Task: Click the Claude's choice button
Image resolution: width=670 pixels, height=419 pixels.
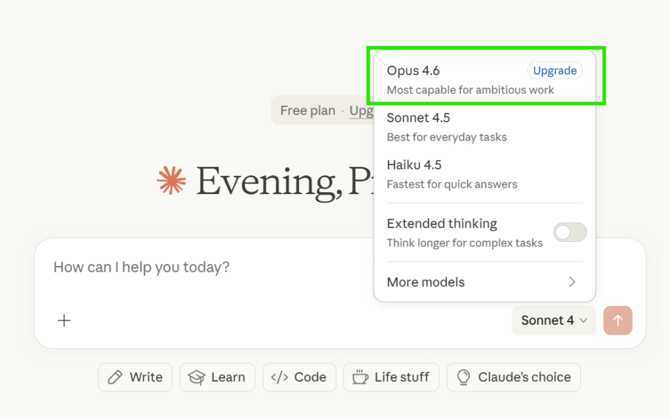Action: point(514,377)
